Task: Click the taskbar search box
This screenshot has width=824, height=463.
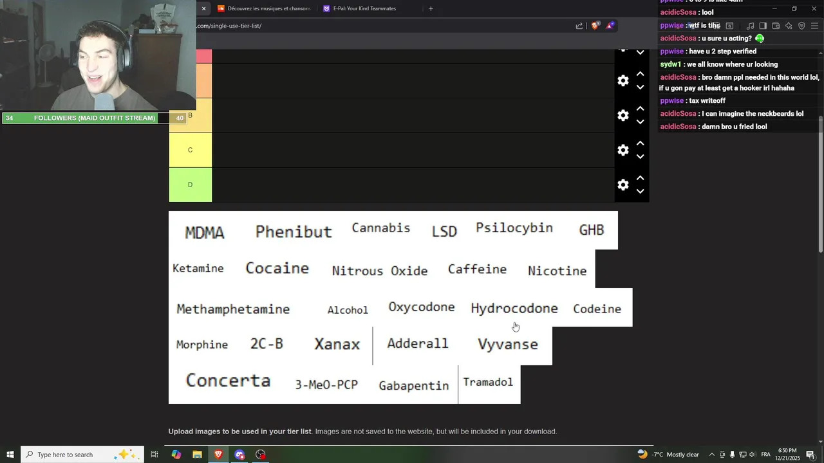Action: (82, 455)
